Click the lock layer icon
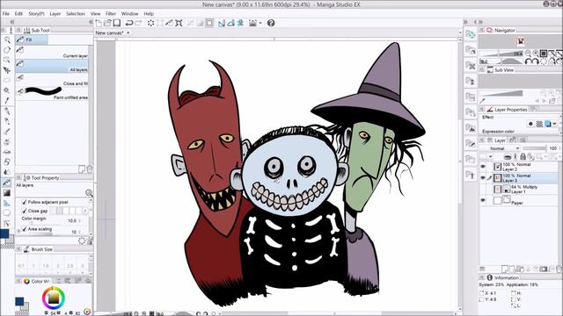The image size is (563, 316). click(523, 156)
